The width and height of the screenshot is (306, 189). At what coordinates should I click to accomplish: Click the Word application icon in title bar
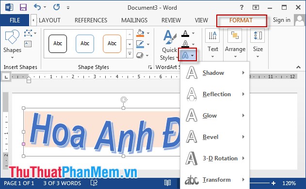[x=9, y=7]
